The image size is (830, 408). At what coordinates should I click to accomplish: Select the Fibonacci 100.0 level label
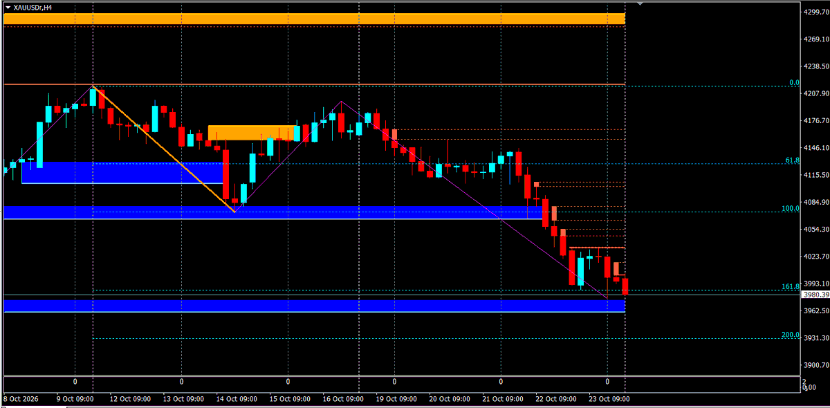(791, 207)
